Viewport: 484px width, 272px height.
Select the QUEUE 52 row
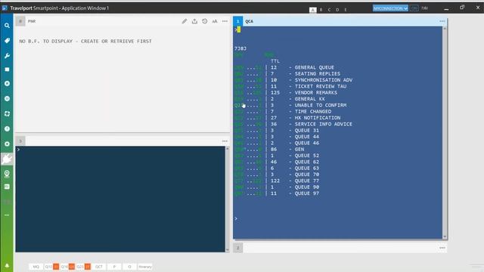277,156
